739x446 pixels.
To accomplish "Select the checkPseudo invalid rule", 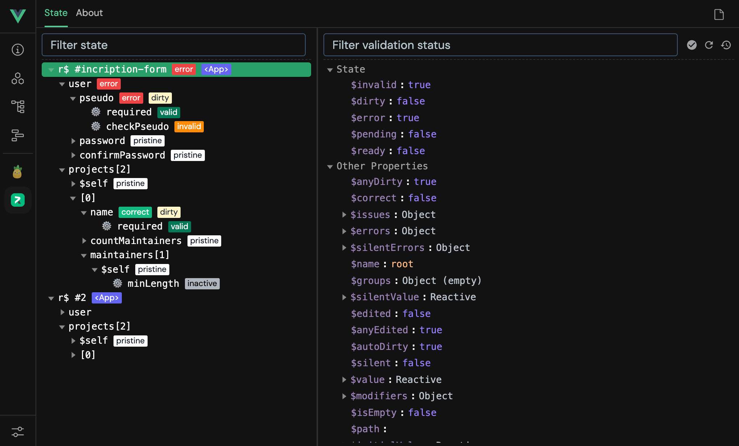I will [x=137, y=126].
